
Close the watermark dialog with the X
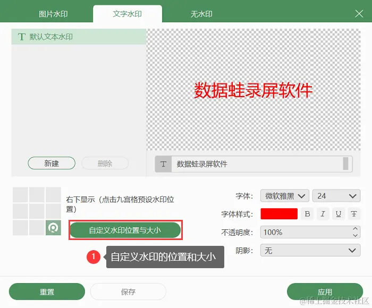(x=359, y=13)
